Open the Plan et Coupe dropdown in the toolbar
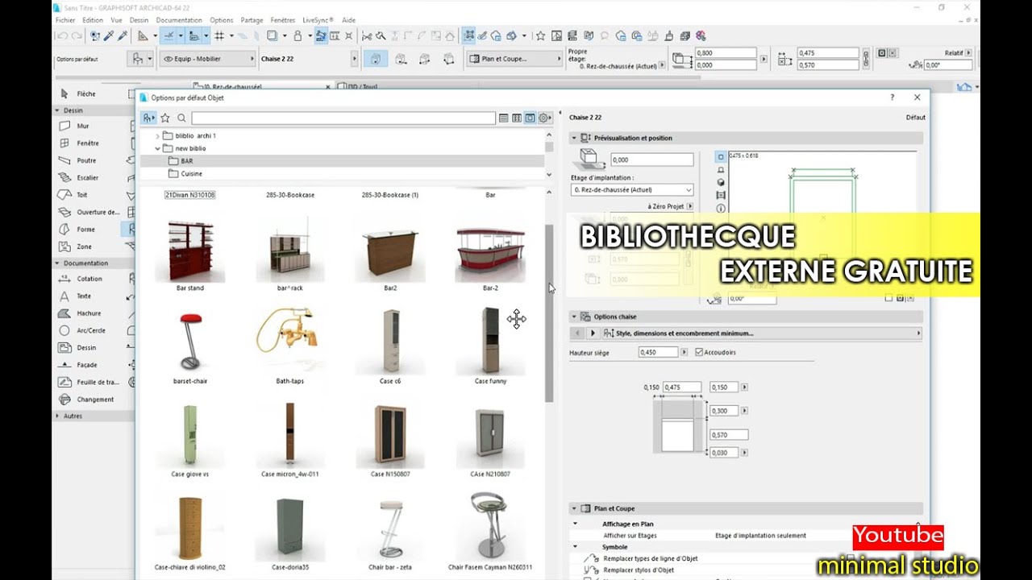Screen dimensions: 1032x580 click(514, 59)
